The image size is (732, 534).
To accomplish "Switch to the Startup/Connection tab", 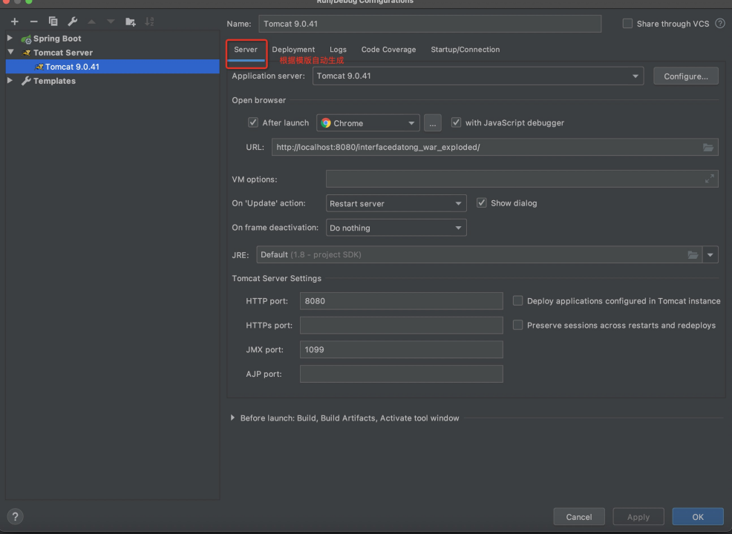I will click(x=465, y=50).
